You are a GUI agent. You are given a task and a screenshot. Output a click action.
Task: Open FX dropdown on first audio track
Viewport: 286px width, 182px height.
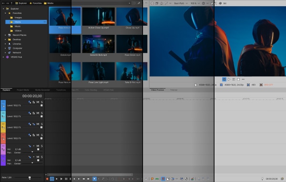(x=34, y=146)
